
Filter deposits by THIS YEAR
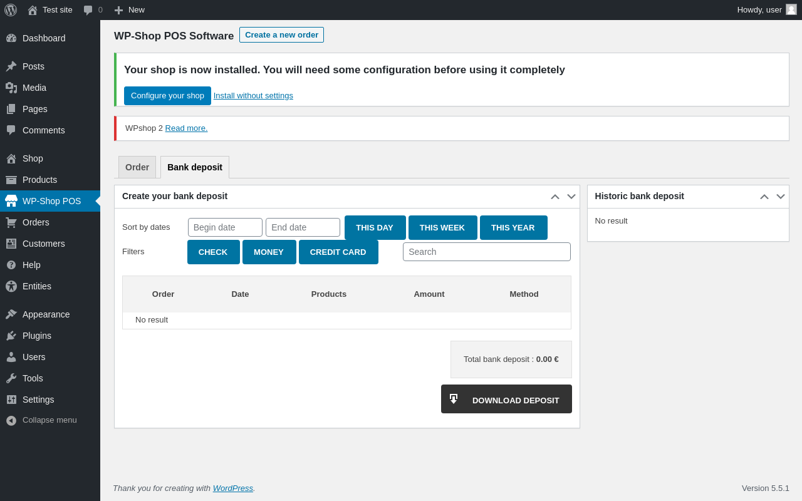[x=513, y=228]
